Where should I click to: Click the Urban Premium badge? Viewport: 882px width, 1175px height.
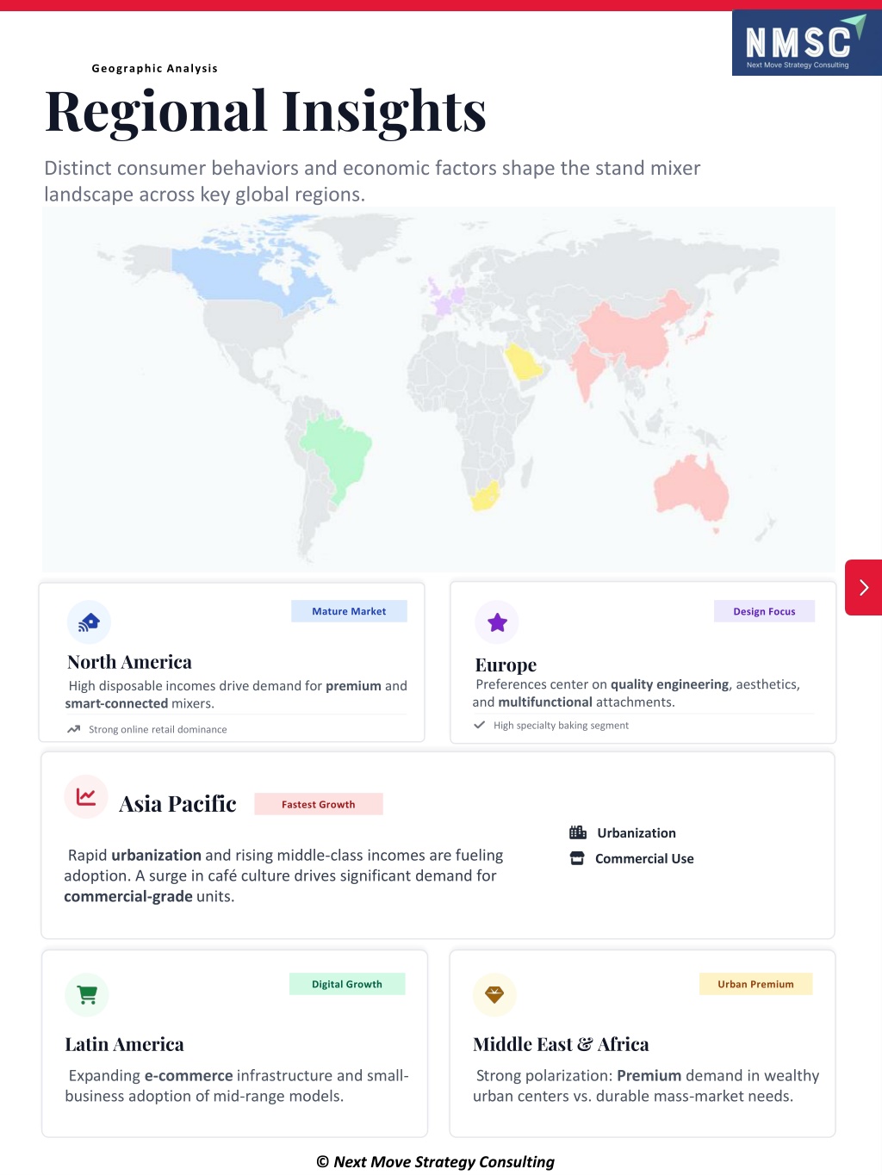pos(755,984)
